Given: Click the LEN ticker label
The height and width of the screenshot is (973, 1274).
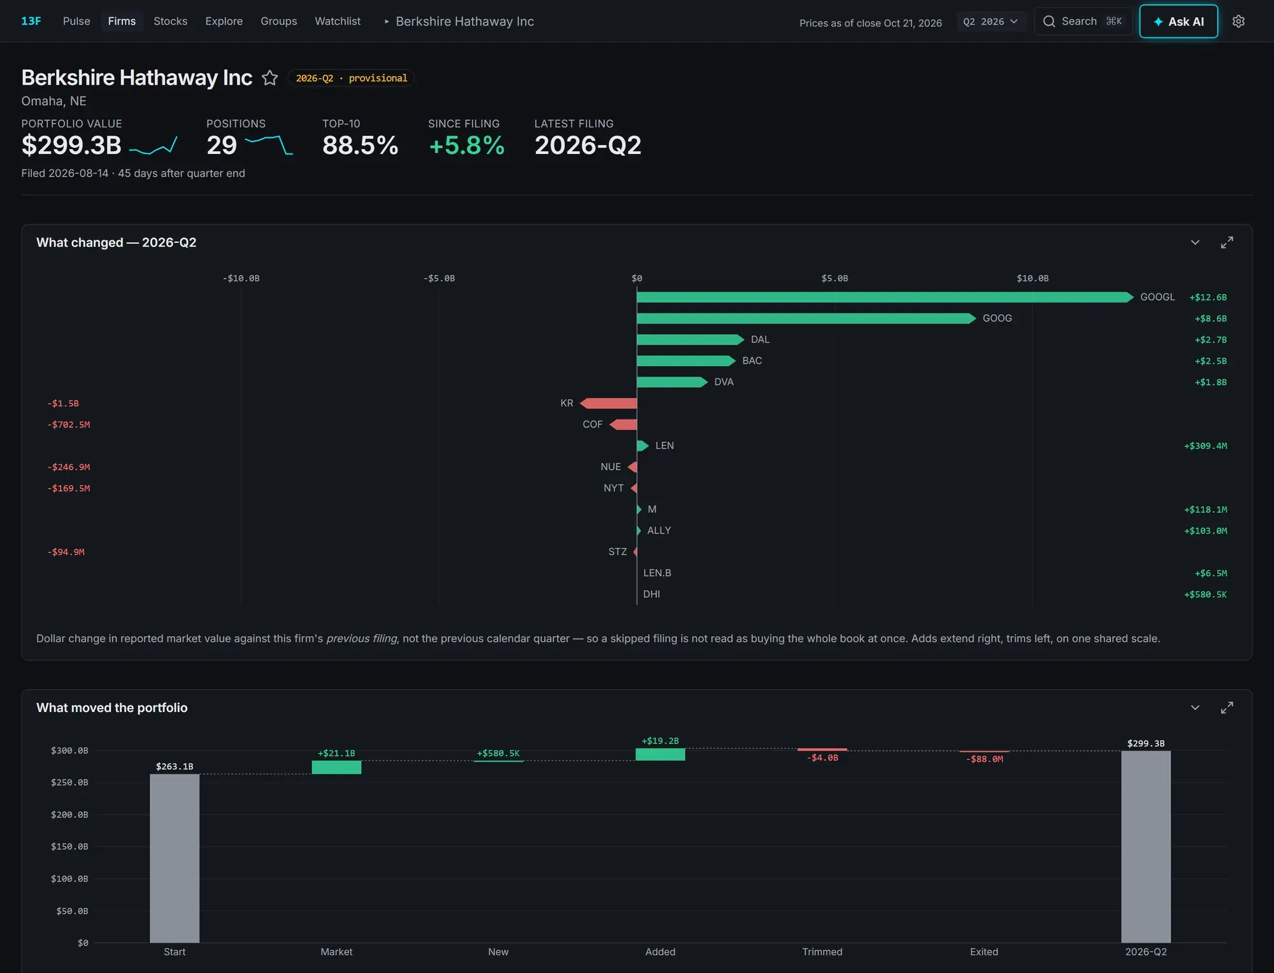Looking at the screenshot, I should [664, 446].
